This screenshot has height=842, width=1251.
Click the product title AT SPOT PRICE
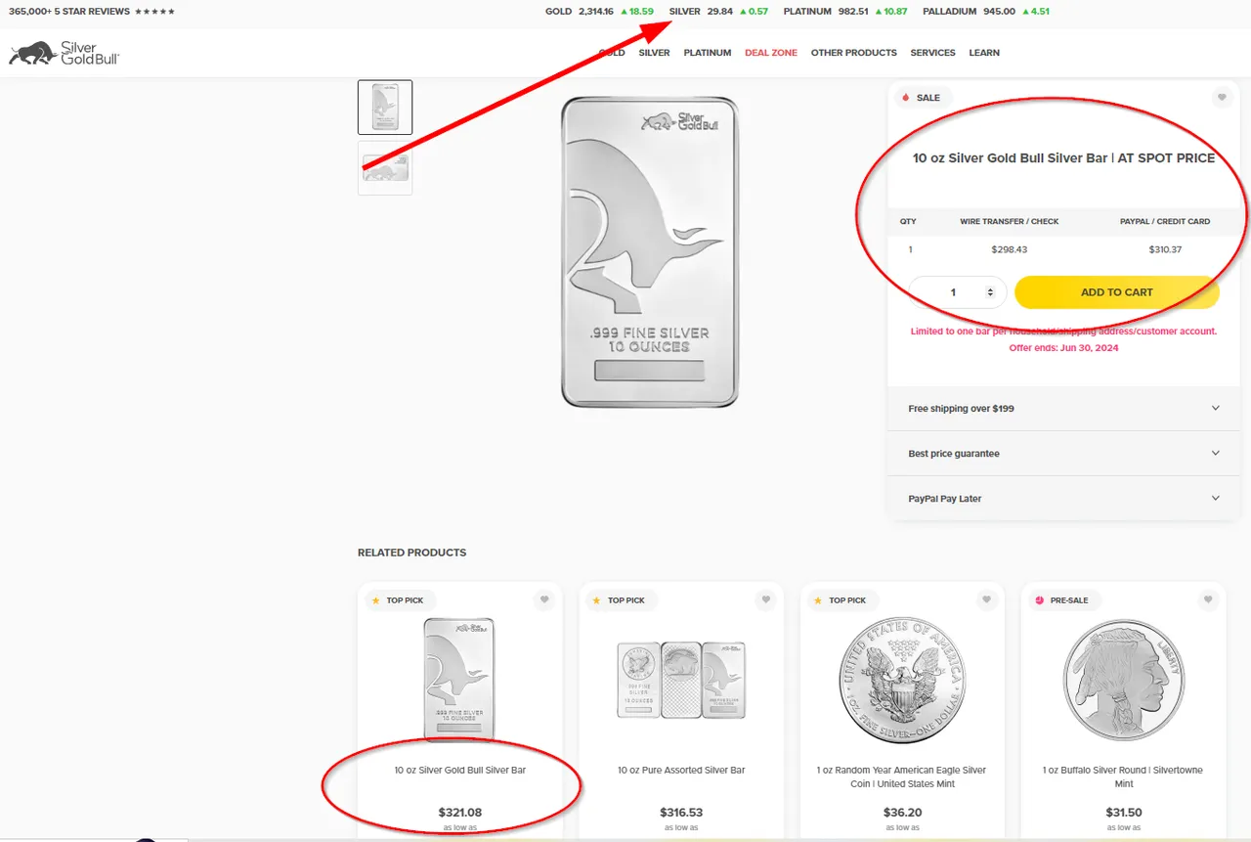click(1063, 157)
